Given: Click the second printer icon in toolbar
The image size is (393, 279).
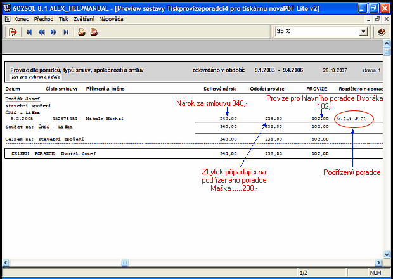Looking at the screenshot, I should (x=94, y=32).
